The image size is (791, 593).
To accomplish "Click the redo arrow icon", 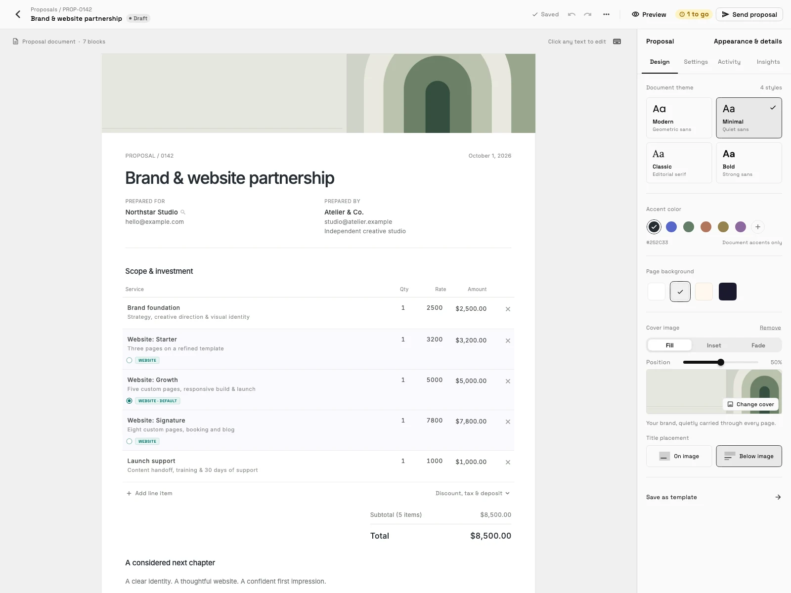I will point(588,14).
